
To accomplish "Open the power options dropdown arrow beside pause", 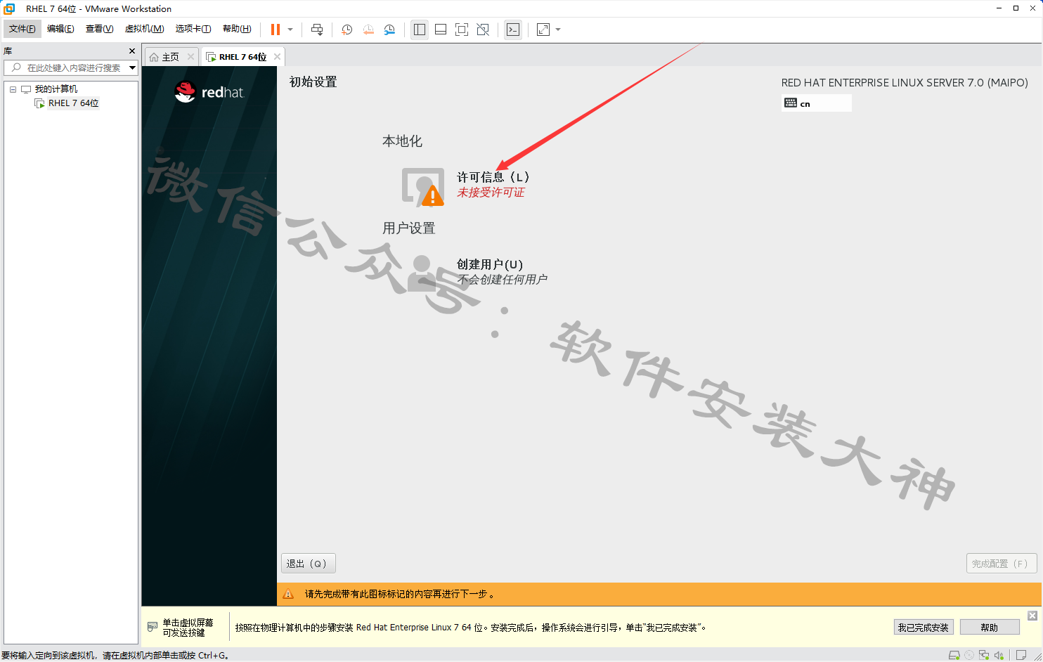I will coord(290,30).
